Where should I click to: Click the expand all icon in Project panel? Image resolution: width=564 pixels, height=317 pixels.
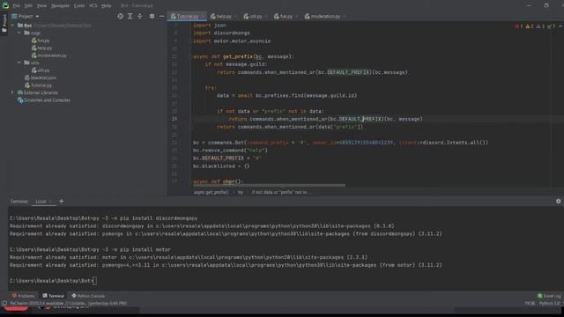[x=130, y=16]
